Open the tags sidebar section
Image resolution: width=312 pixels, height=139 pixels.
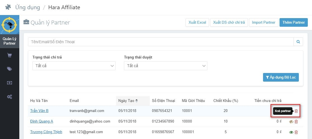10,69
